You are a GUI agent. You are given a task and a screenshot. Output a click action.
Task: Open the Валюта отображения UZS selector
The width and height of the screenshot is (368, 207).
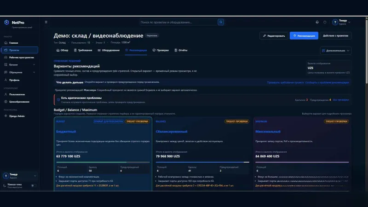coord(328,68)
